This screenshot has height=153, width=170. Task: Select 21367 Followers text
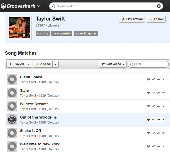click(48, 25)
